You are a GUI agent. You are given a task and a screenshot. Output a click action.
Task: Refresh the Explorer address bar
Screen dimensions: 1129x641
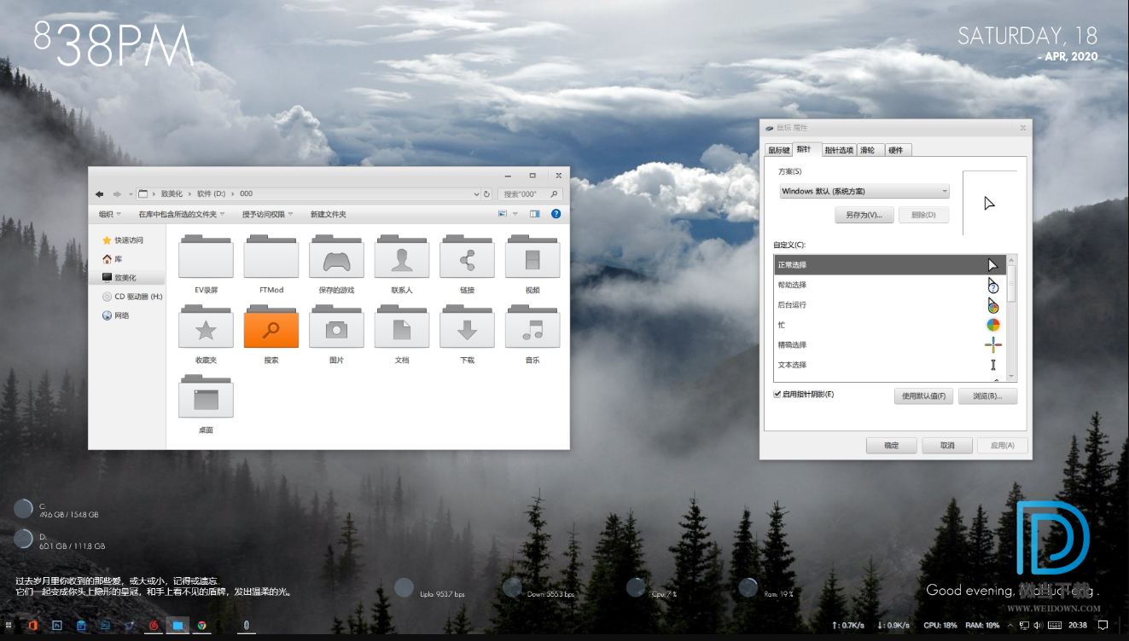click(486, 193)
